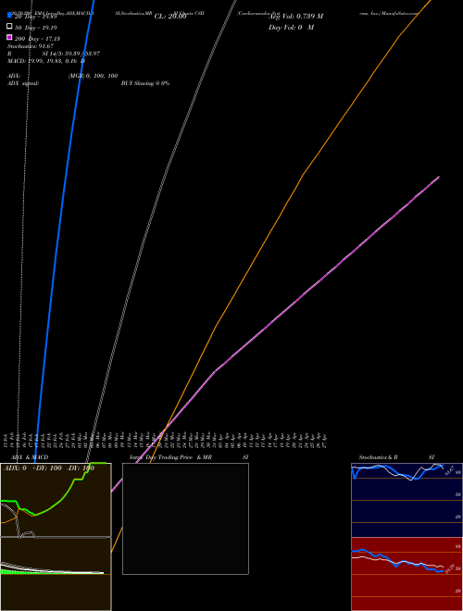Click the date labels along the x-axis
This screenshot has width=463, height=611.
coord(165,441)
